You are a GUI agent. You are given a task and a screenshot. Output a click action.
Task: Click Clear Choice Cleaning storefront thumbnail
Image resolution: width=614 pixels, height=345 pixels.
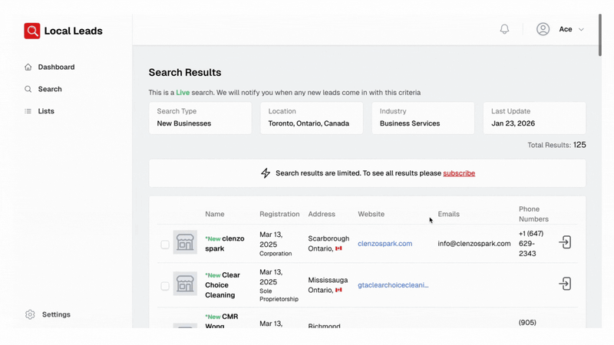[185, 284]
